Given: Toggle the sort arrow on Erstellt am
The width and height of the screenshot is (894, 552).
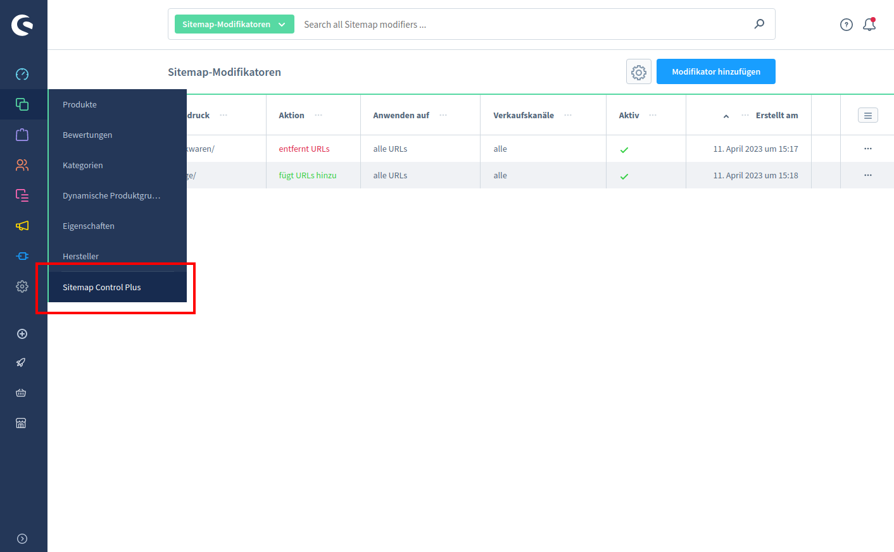Looking at the screenshot, I should (726, 116).
